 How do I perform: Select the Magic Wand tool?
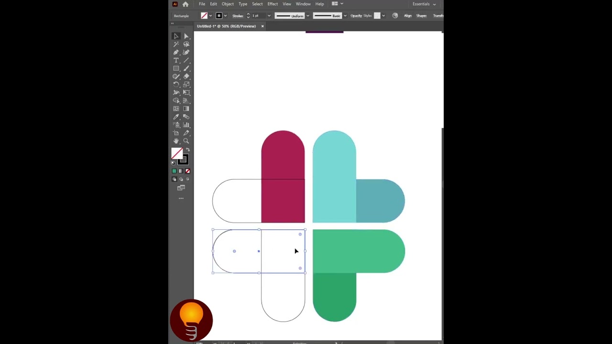pos(176,44)
